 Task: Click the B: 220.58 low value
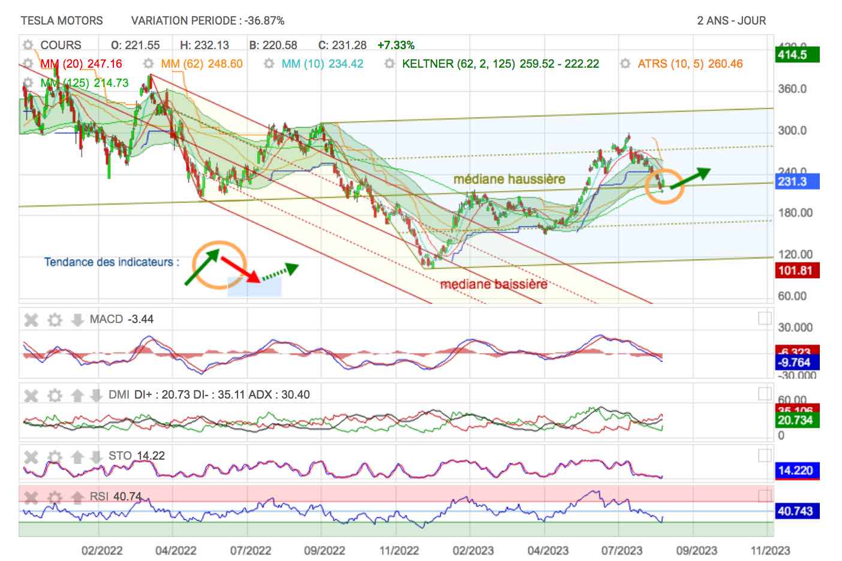[273, 45]
